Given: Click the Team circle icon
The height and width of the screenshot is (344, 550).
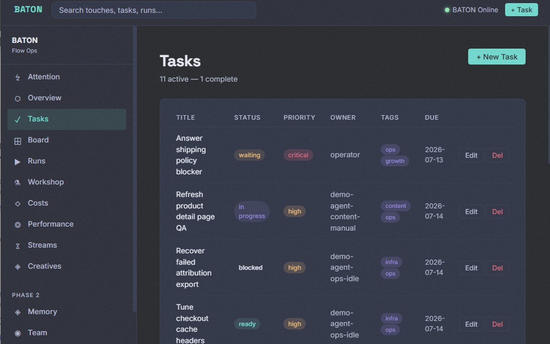Looking at the screenshot, I should (18, 333).
